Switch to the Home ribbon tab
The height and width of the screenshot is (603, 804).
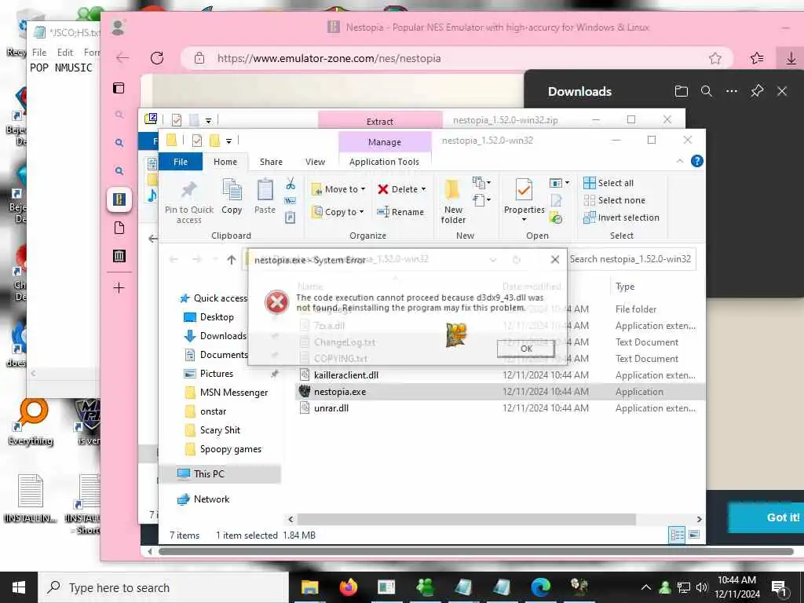[225, 162]
